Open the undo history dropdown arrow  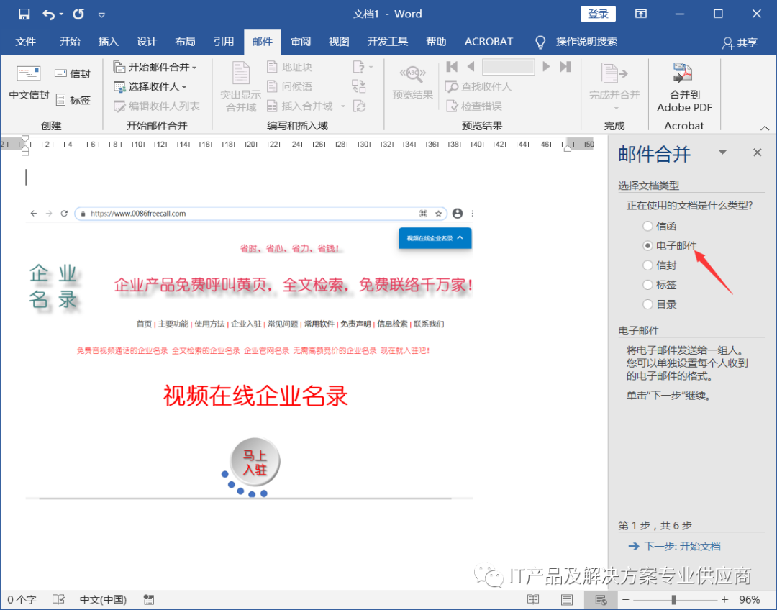click(x=61, y=14)
